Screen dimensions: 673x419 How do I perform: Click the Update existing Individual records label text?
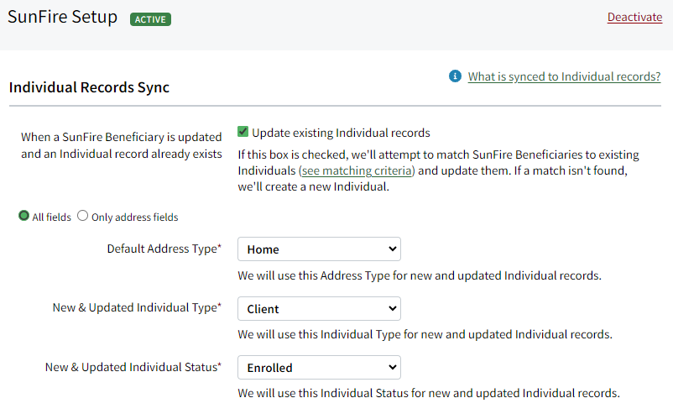point(341,133)
